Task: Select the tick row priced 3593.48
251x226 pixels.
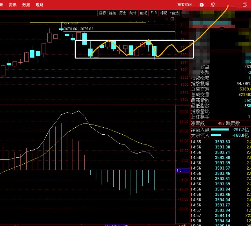Action: tap(221, 157)
